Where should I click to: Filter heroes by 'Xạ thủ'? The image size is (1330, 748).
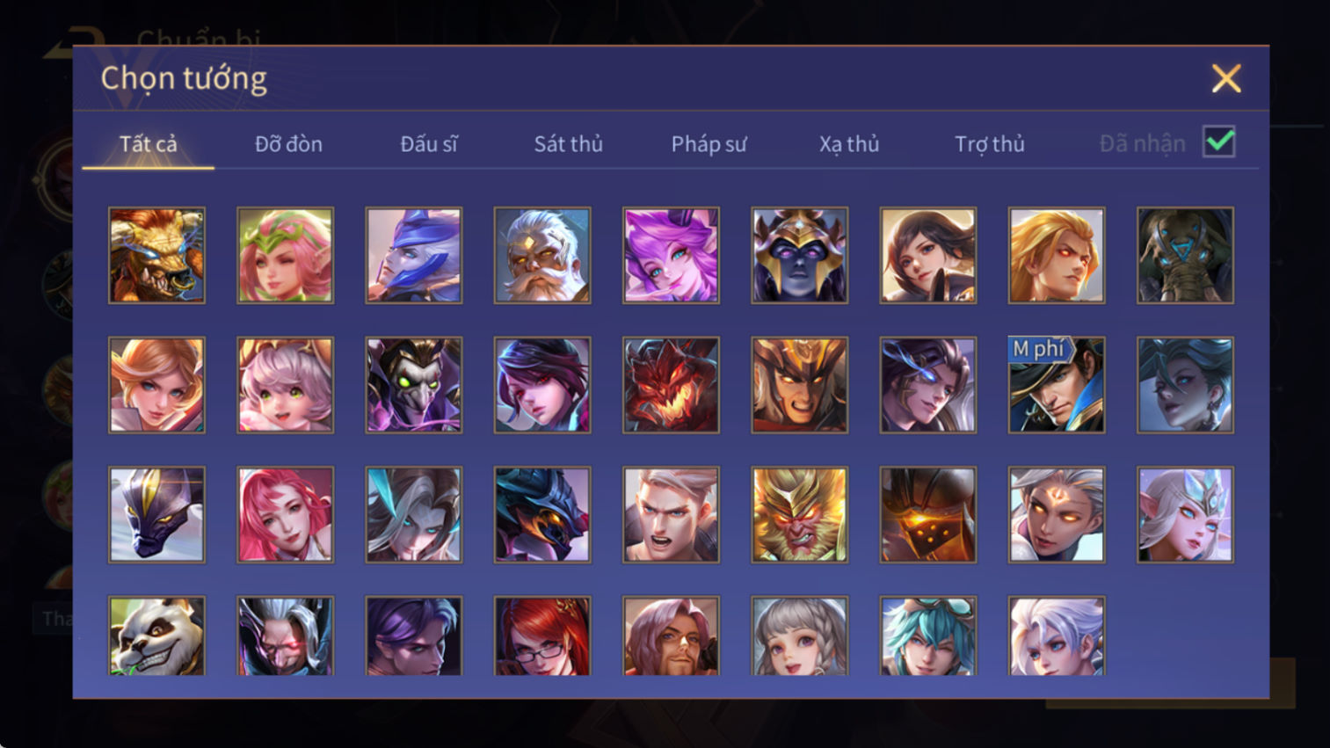click(849, 144)
